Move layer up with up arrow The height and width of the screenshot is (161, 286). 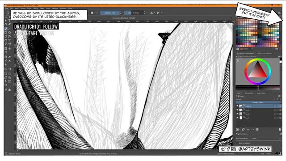[x=252, y=129]
